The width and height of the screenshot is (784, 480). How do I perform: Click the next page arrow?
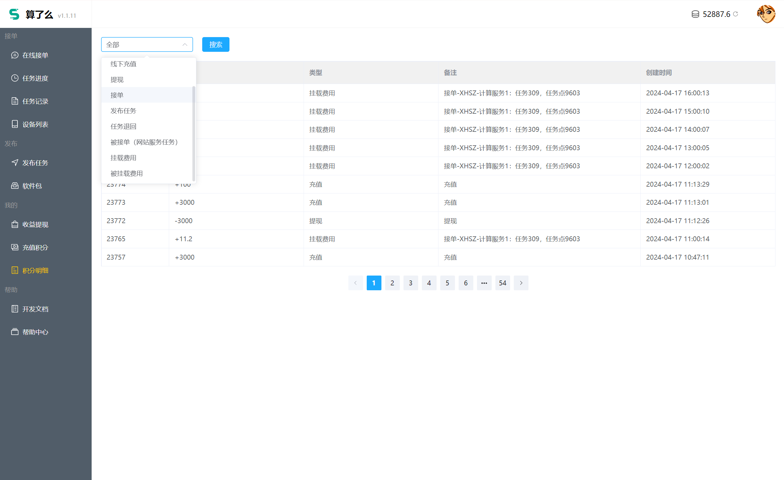(x=521, y=283)
